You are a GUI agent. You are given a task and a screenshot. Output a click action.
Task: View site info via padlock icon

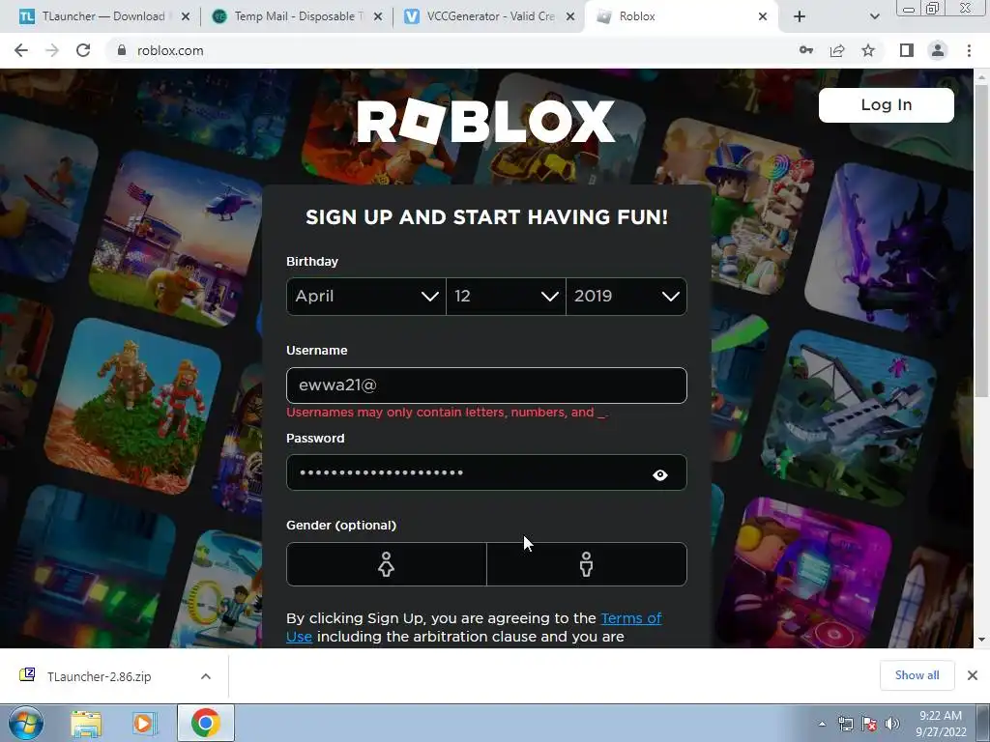(x=122, y=50)
